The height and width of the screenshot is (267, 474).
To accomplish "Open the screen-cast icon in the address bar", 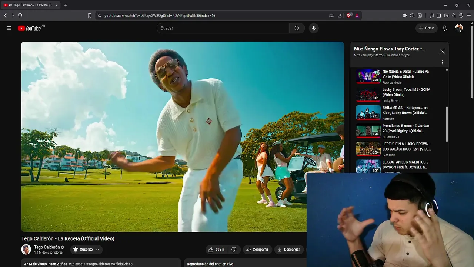I will 331,16.
